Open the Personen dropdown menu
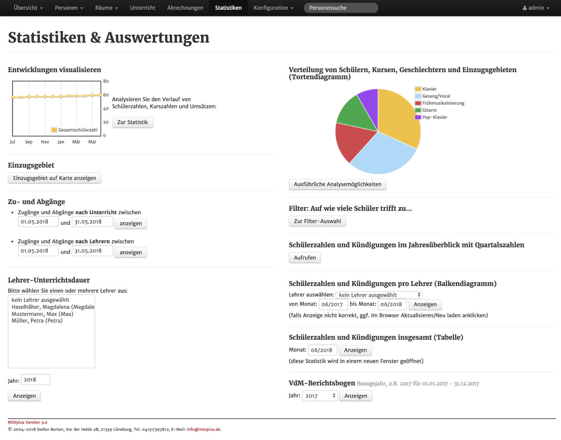 (x=69, y=8)
